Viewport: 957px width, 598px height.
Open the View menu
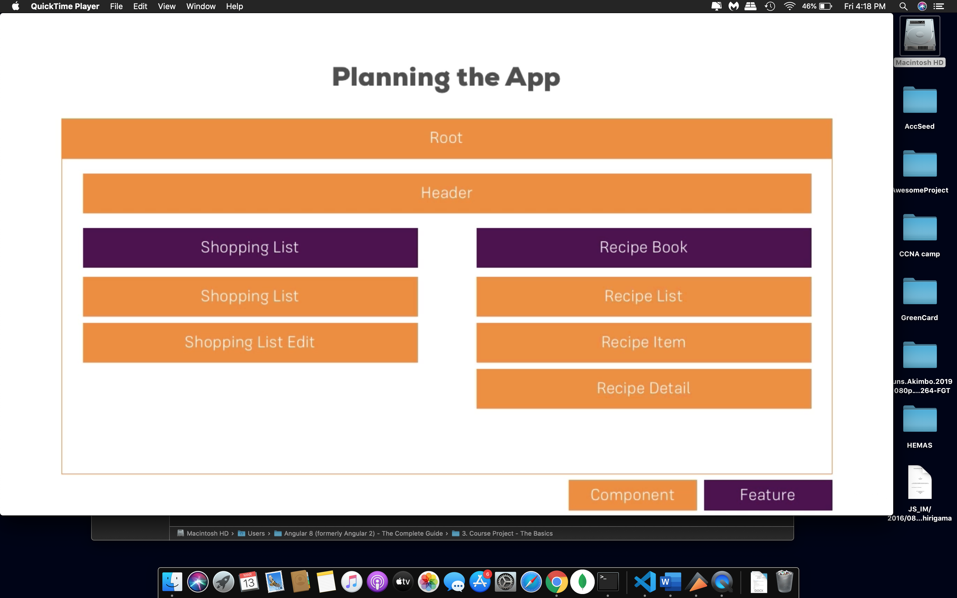pos(167,6)
